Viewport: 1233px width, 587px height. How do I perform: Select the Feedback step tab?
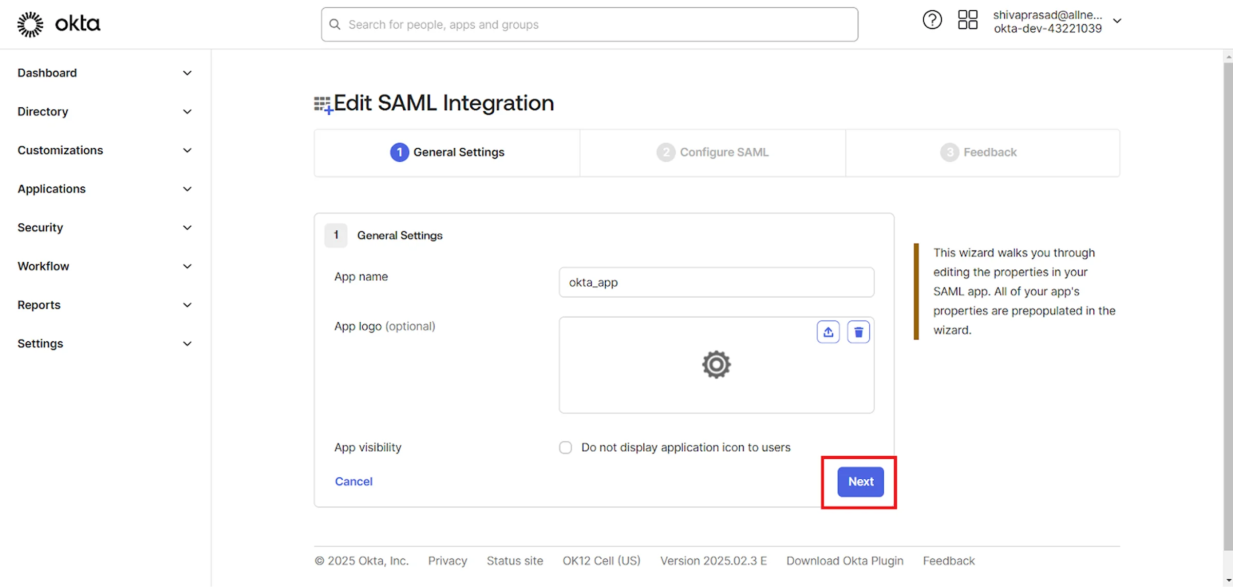(x=983, y=152)
